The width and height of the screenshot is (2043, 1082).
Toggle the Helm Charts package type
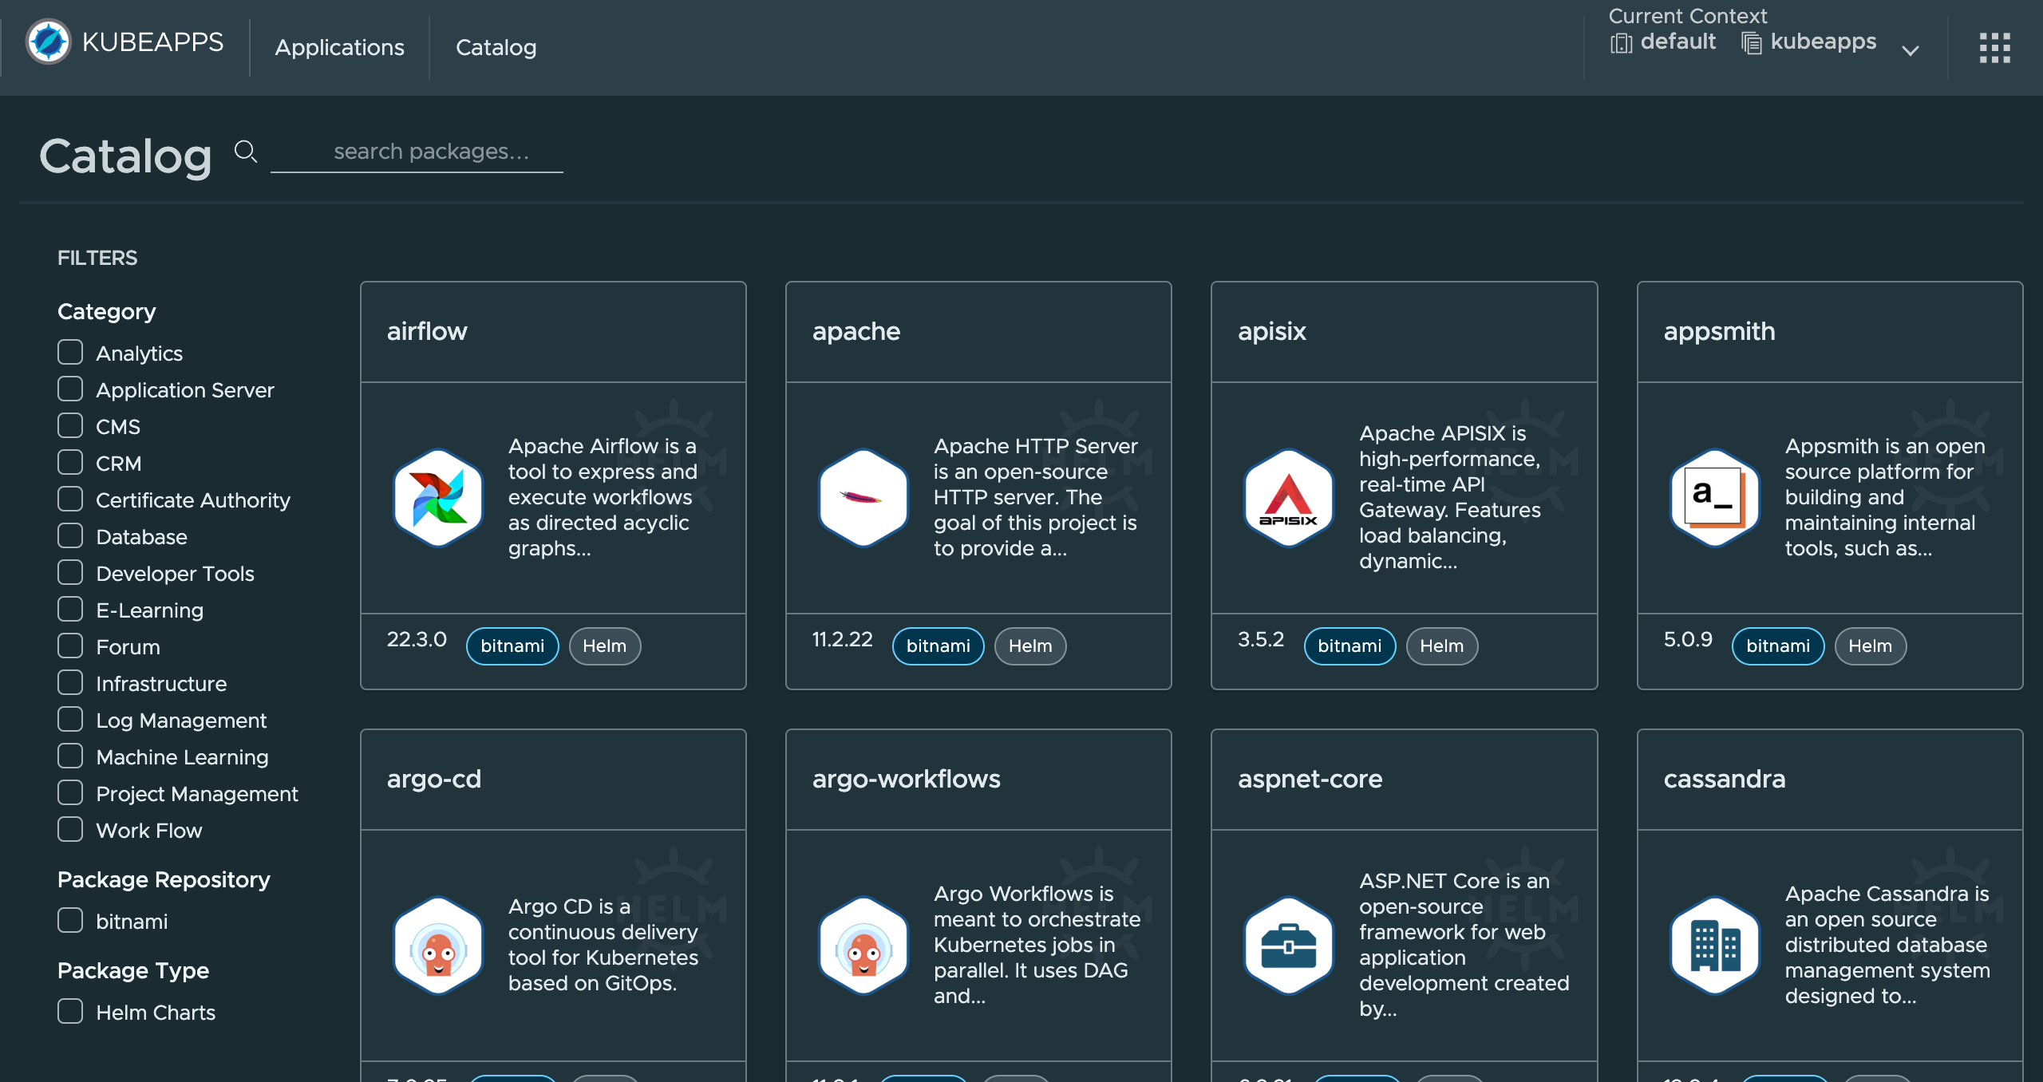[70, 1011]
